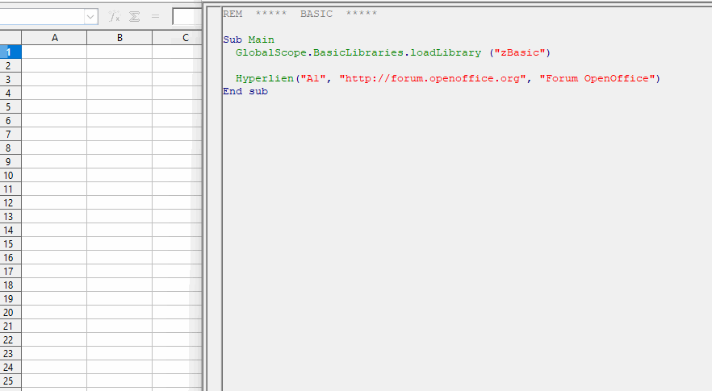Click breakpoint gutter beside End sub
The height and width of the screenshot is (391, 712).
213,91
